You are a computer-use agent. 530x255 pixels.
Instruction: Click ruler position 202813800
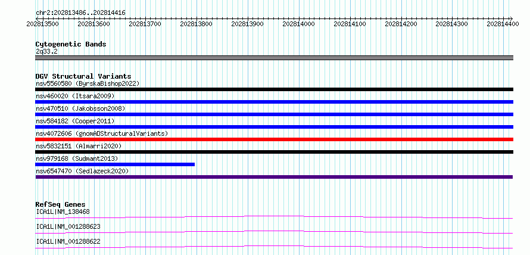click(196, 24)
